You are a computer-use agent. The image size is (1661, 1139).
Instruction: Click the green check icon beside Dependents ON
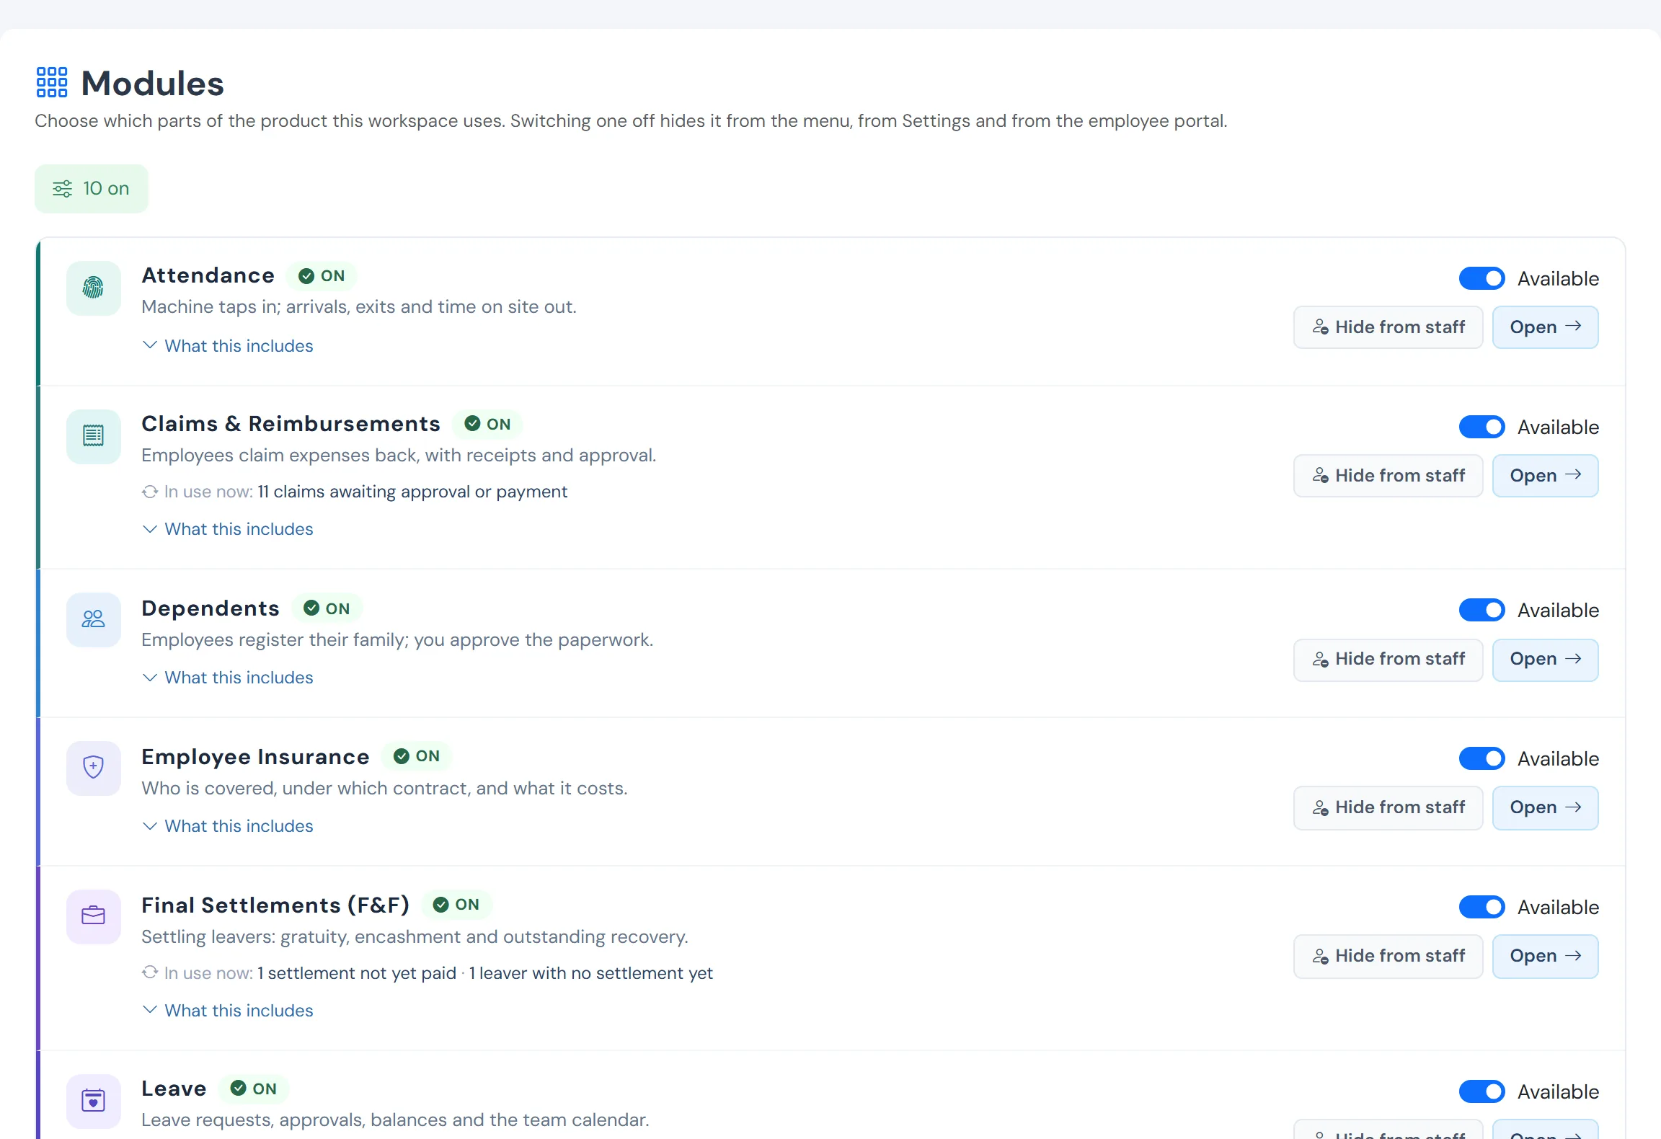[x=311, y=608]
